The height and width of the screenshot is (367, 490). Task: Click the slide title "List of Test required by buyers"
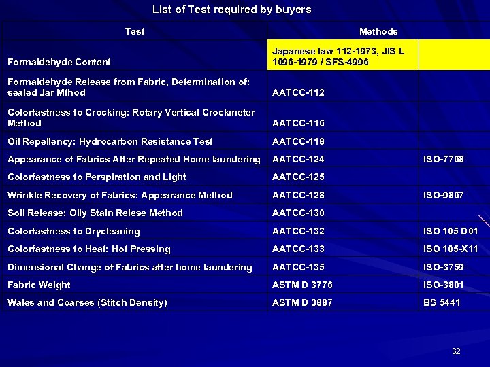coord(231,10)
